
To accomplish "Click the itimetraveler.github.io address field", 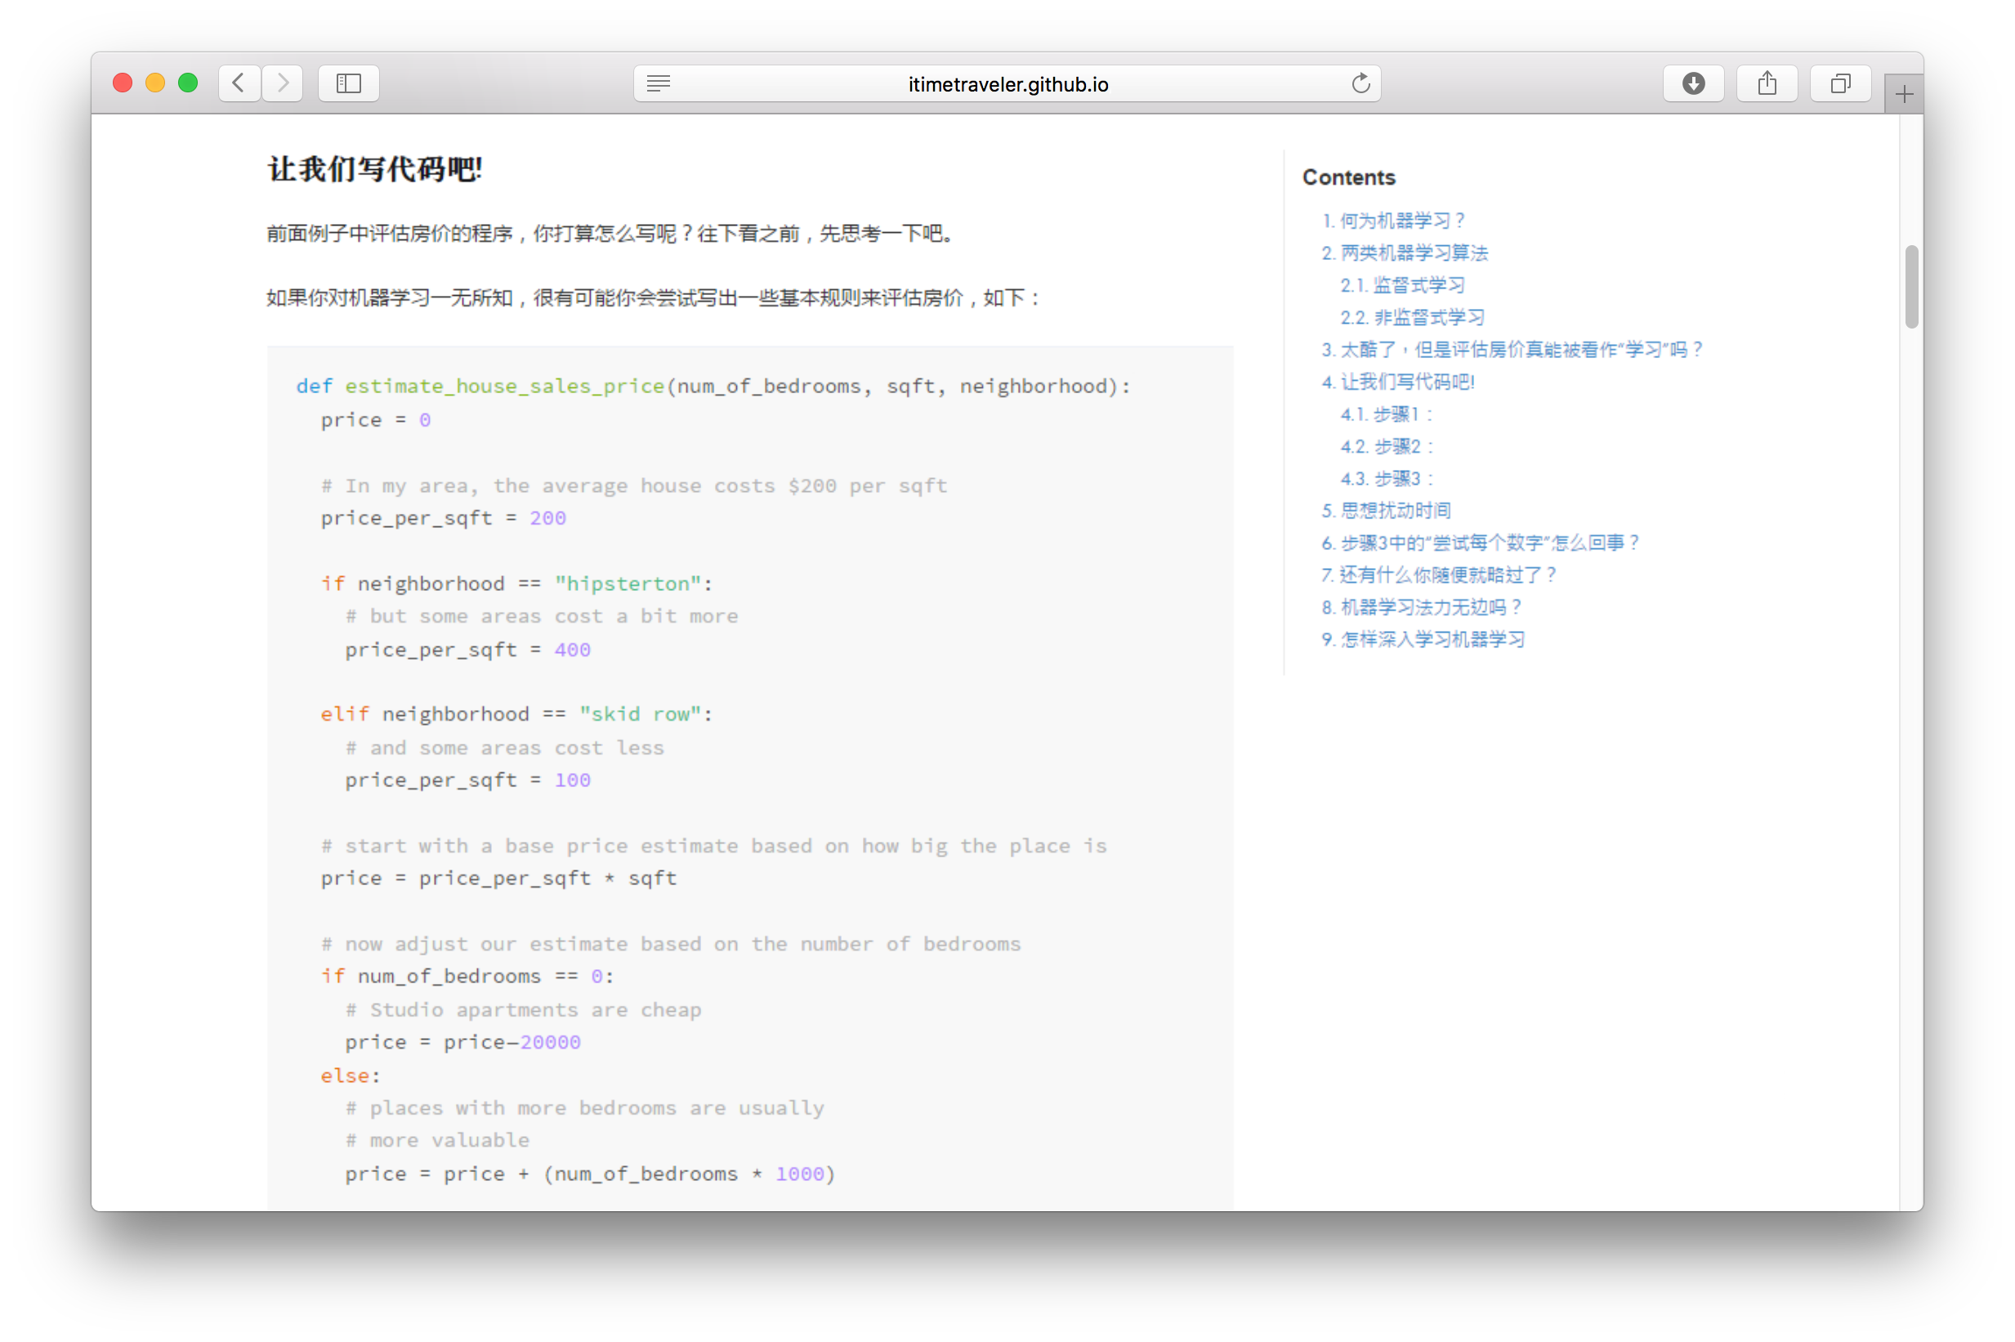I will (1007, 84).
